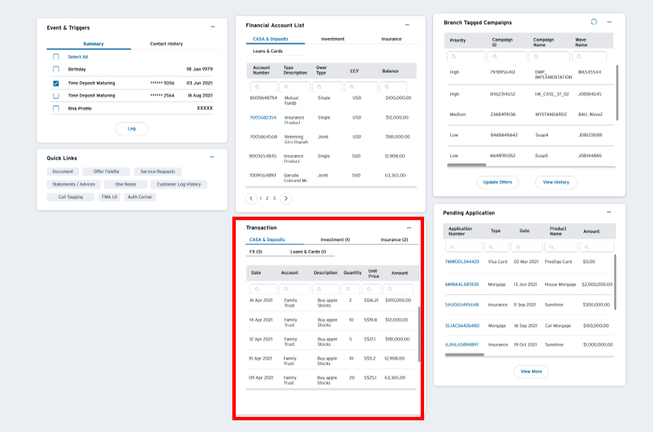Screen dimensions: 653x432
Task: Collapse the Pending Application panel
Action: point(609,213)
